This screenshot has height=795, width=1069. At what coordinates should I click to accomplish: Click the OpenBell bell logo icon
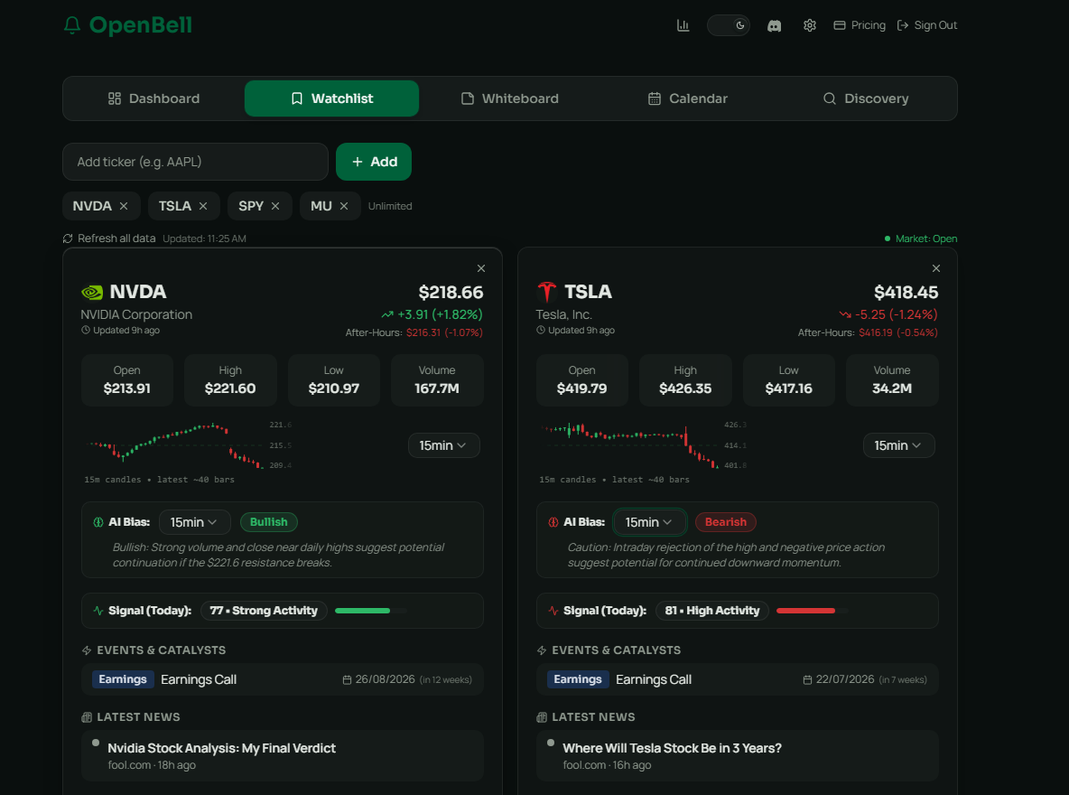tap(72, 25)
